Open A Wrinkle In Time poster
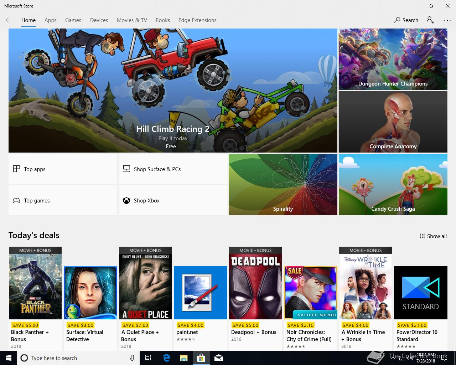Screen dimensions: 456x365 coord(366,283)
